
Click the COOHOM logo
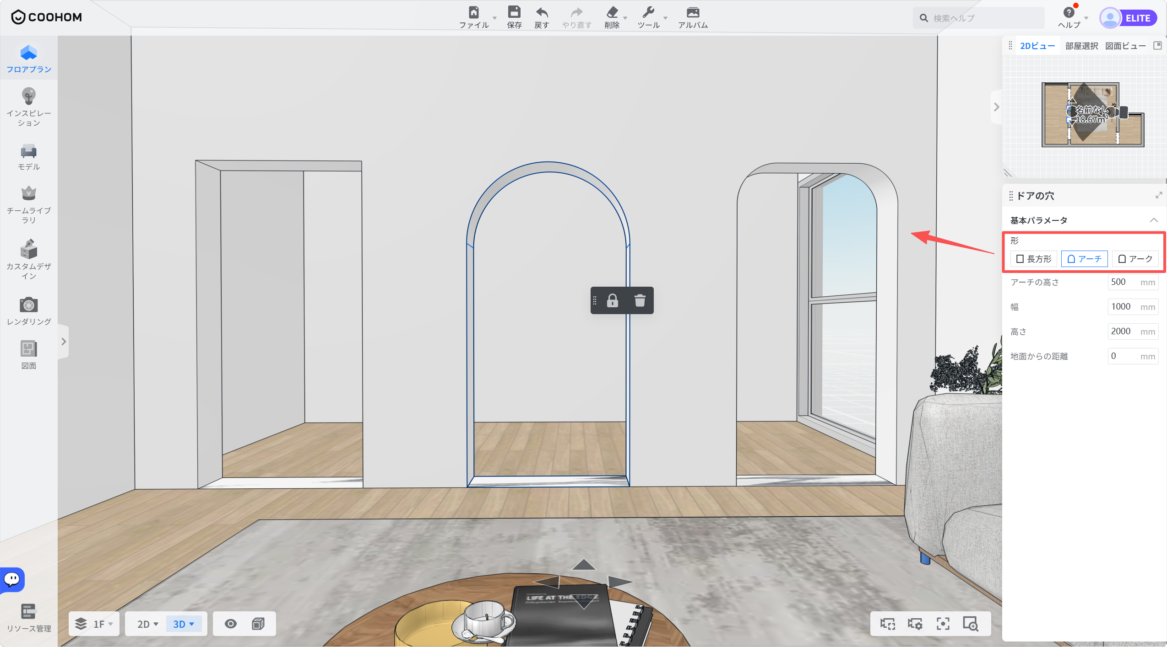pyautogui.click(x=46, y=17)
